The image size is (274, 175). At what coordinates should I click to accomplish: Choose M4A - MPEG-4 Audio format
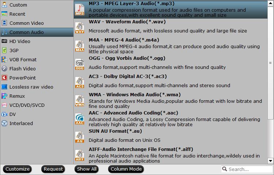click(171, 46)
